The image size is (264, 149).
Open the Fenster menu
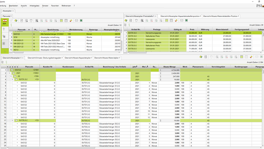coord(45,6)
